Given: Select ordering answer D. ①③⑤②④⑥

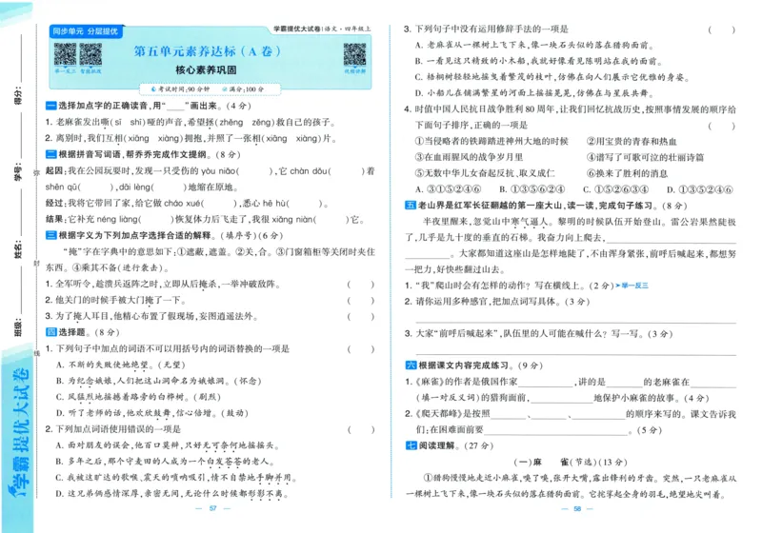Looking at the screenshot, I should click(x=700, y=189).
